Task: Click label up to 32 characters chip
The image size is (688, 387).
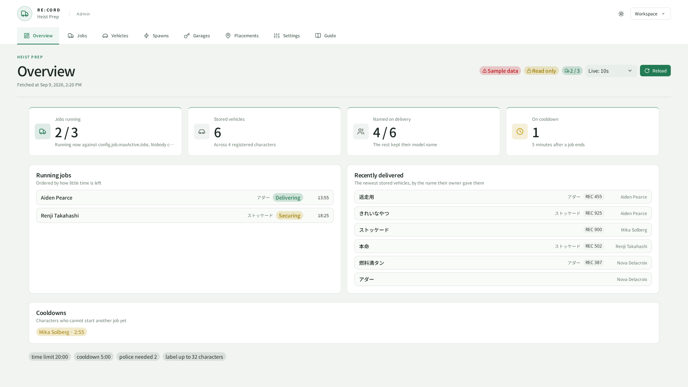Action: click(x=194, y=357)
